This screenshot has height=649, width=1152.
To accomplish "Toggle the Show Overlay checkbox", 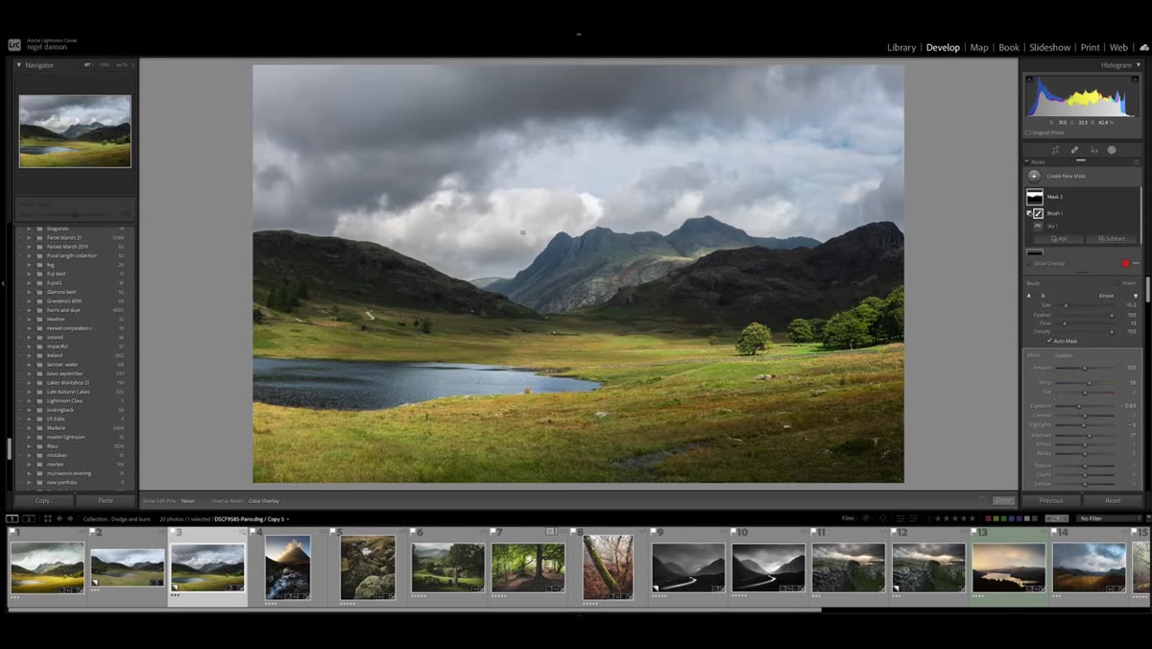I will pyautogui.click(x=1029, y=263).
